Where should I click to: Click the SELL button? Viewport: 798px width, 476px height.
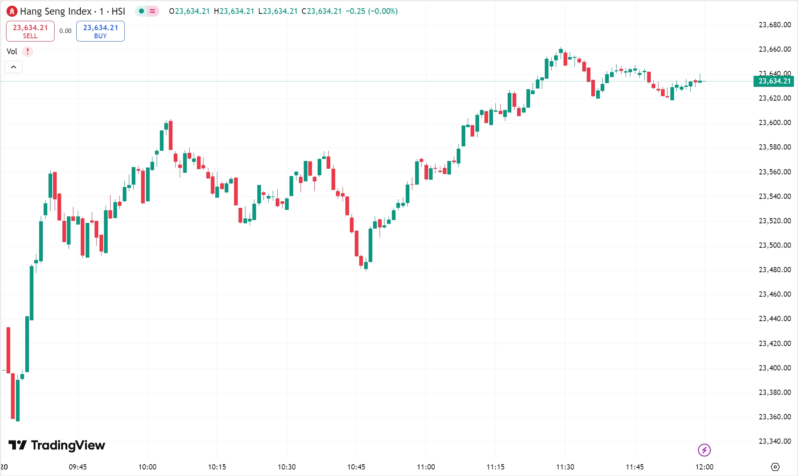[30, 31]
